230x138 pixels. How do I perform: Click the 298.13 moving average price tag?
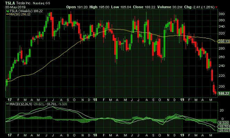click(223, 41)
